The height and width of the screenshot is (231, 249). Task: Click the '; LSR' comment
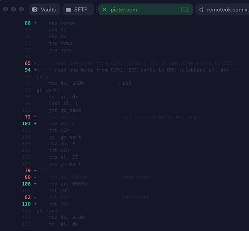pos(124,84)
